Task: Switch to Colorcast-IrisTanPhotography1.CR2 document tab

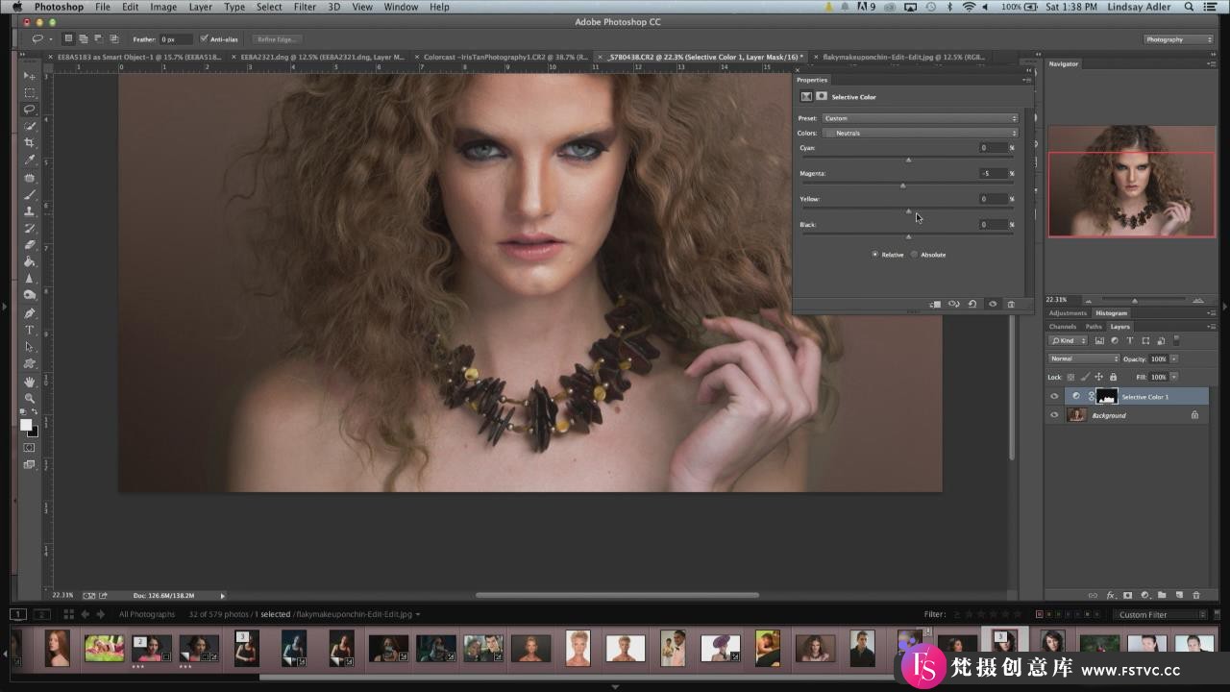Action: [505, 57]
